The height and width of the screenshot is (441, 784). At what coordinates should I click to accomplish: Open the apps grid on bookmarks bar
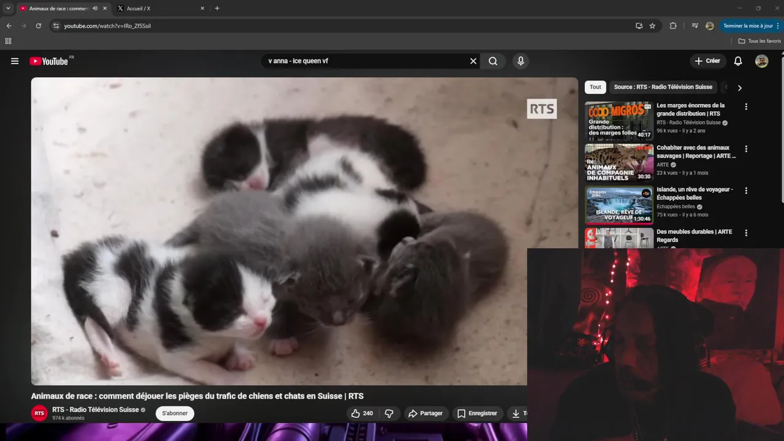[x=8, y=41]
